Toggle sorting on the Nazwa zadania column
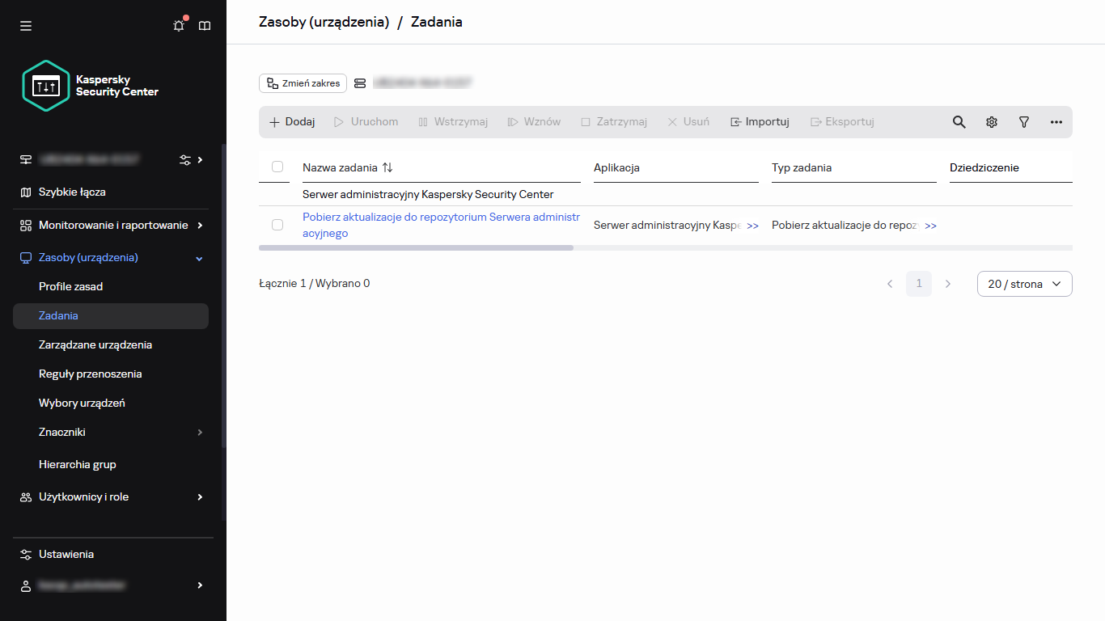 click(x=387, y=167)
